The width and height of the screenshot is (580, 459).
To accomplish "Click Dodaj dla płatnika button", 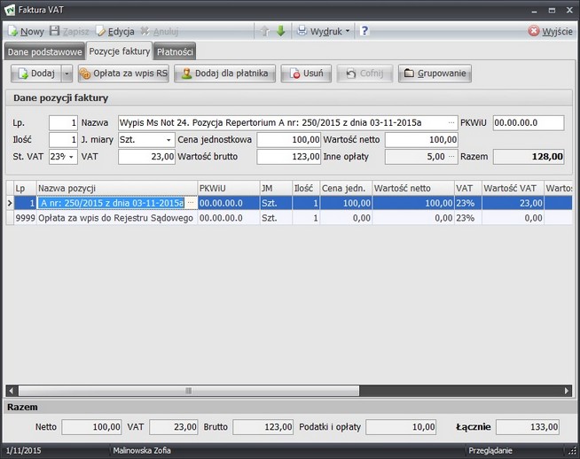I will tap(225, 74).
